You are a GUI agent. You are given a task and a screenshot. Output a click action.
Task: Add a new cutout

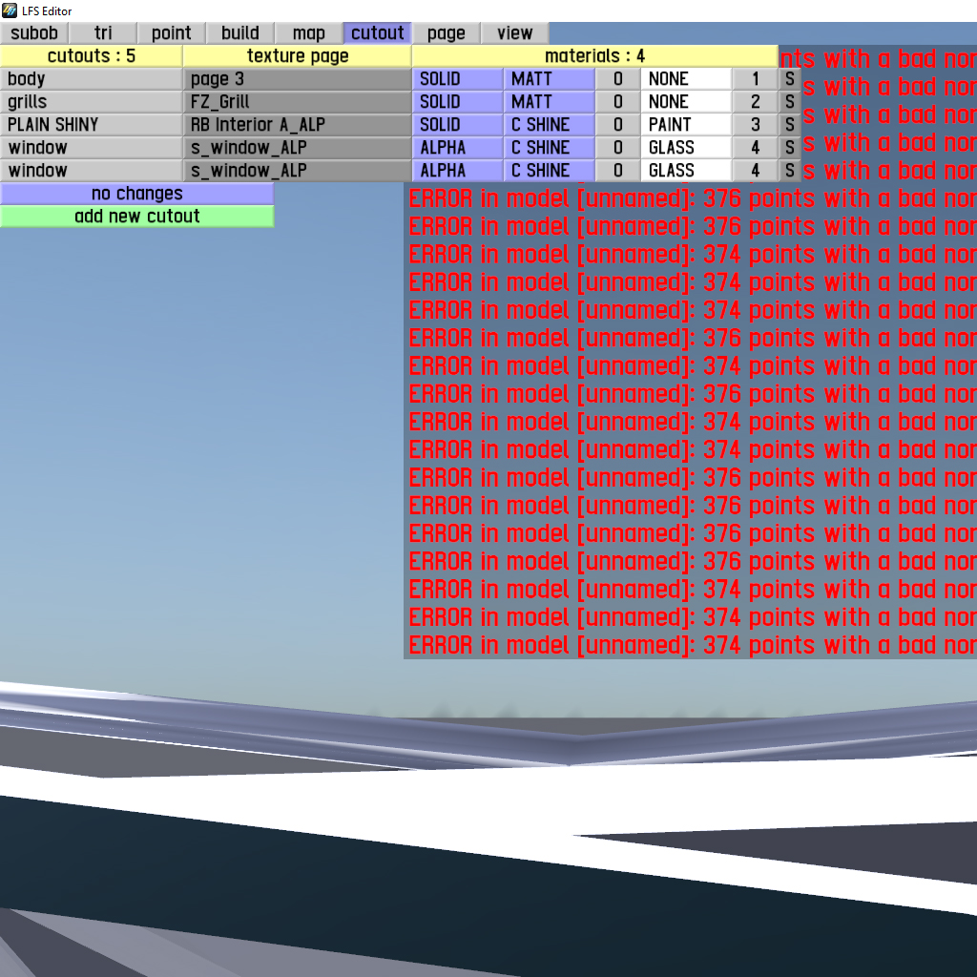[x=137, y=217]
